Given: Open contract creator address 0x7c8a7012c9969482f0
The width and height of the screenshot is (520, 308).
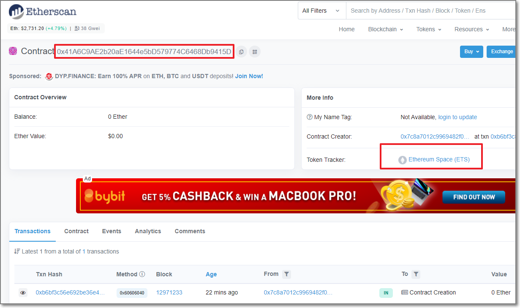Looking at the screenshot, I should [435, 136].
